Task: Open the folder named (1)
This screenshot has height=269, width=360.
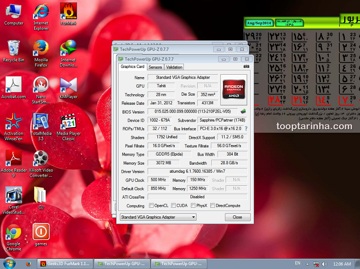Action: [x=41, y=198]
